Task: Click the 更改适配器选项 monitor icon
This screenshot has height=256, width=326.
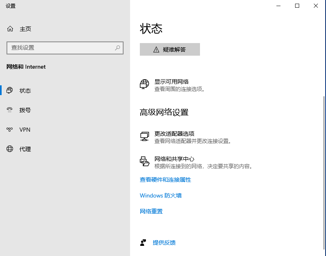Action: 144,137
